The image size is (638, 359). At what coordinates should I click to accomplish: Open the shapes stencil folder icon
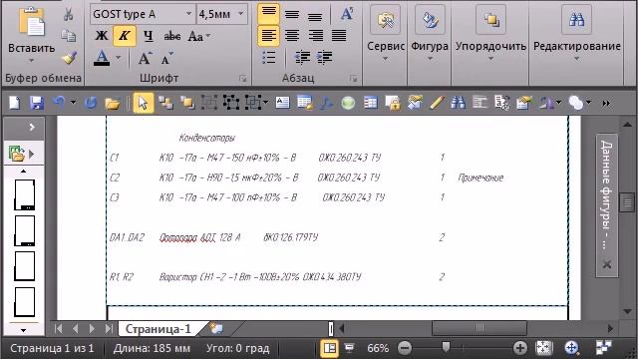tap(17, 154)
